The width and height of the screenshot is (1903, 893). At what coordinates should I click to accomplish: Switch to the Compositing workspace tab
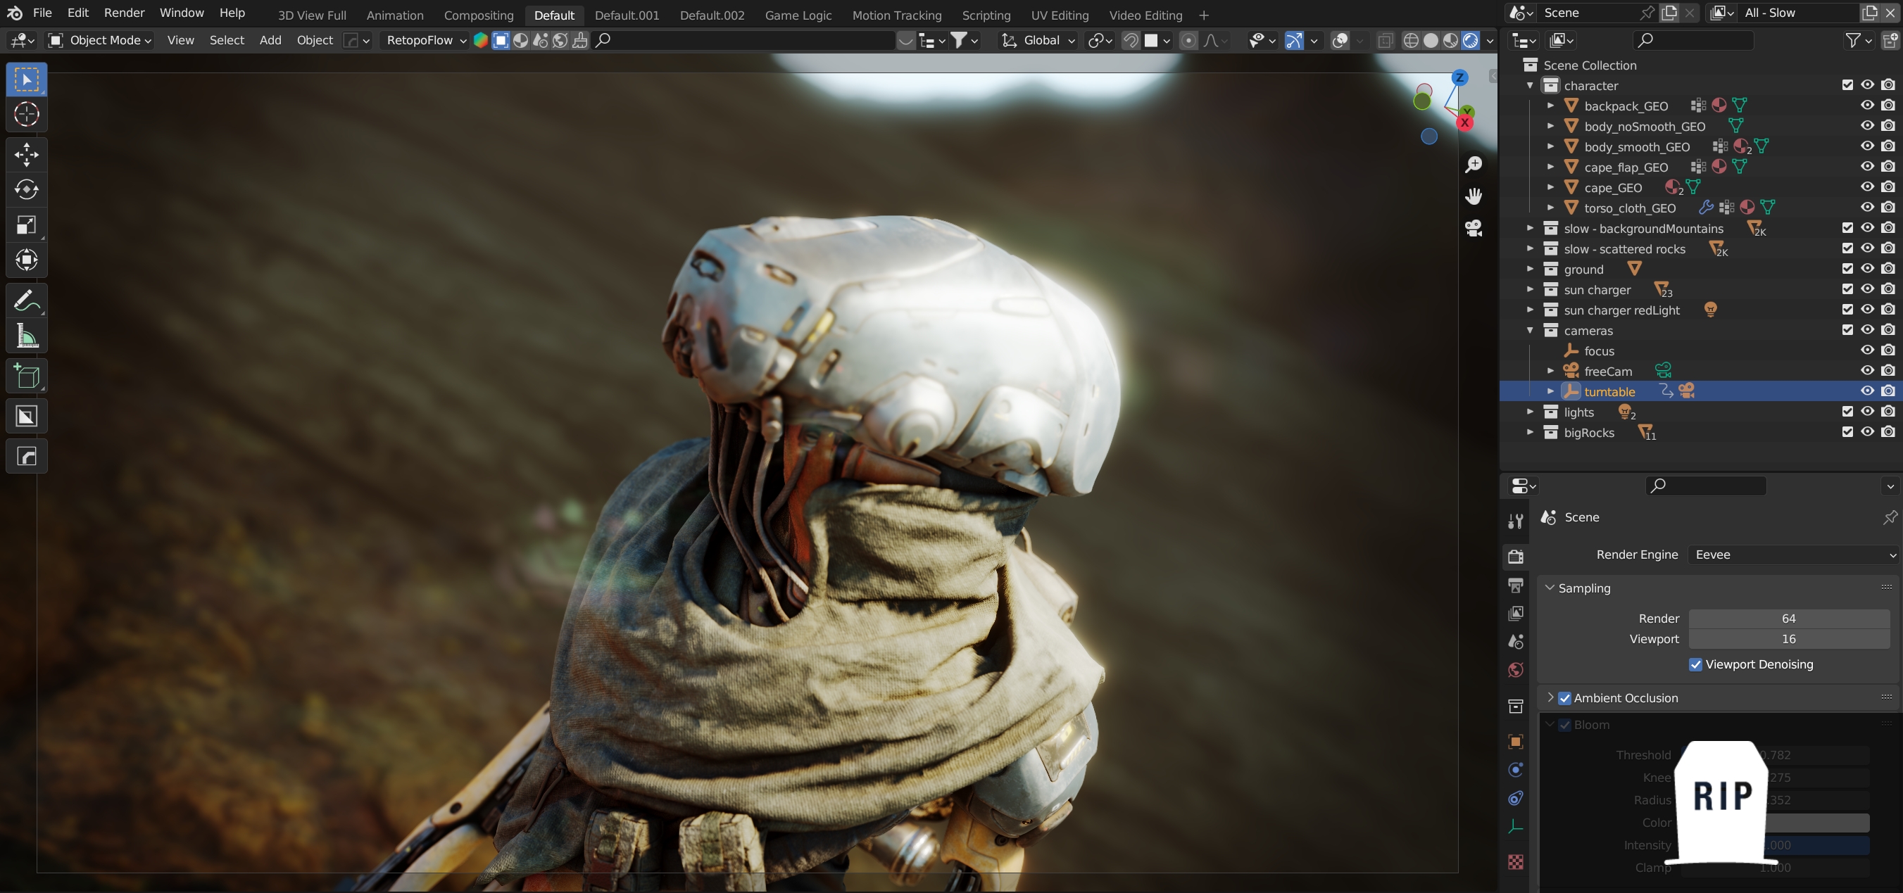click(x=479, y=15)
